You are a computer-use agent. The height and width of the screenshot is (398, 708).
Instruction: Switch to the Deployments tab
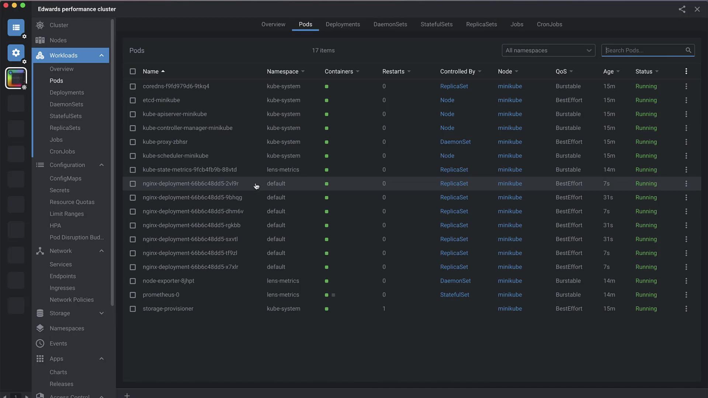pos(343,24)
